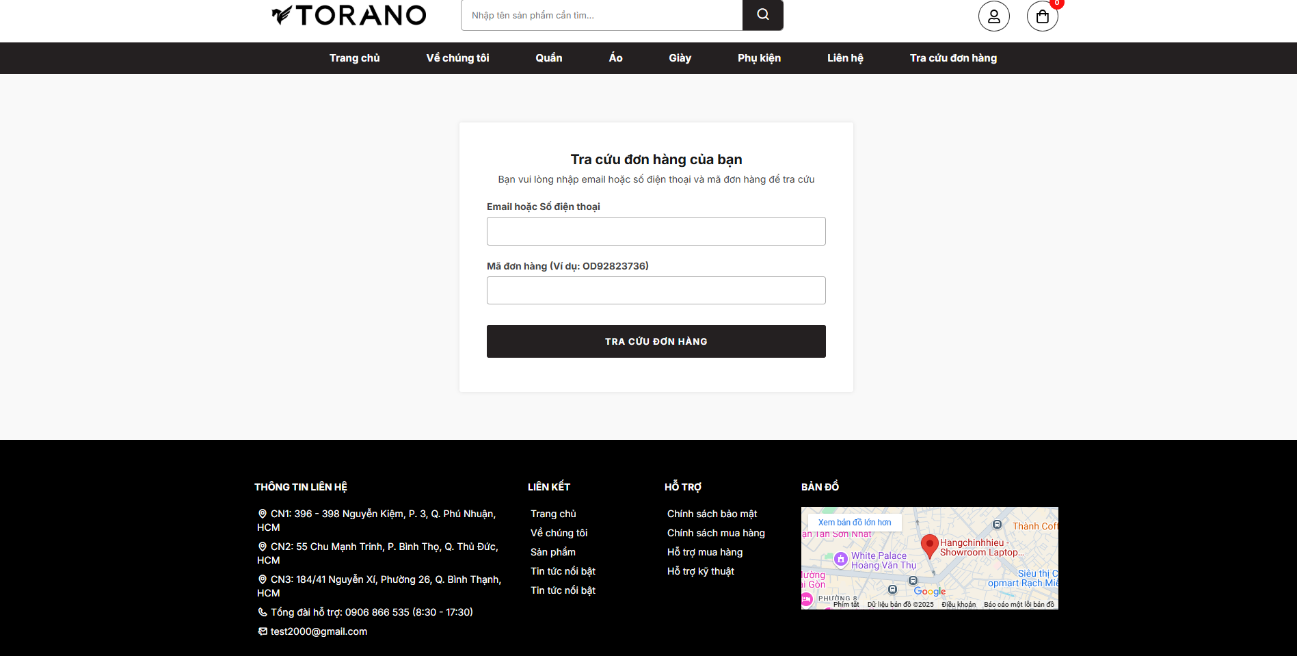Click the search magnifier button
1297x656 pixels.
point(762,15)
